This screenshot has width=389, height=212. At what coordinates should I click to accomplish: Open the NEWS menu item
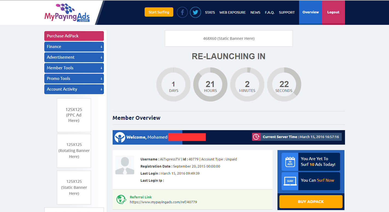point(255,13)
